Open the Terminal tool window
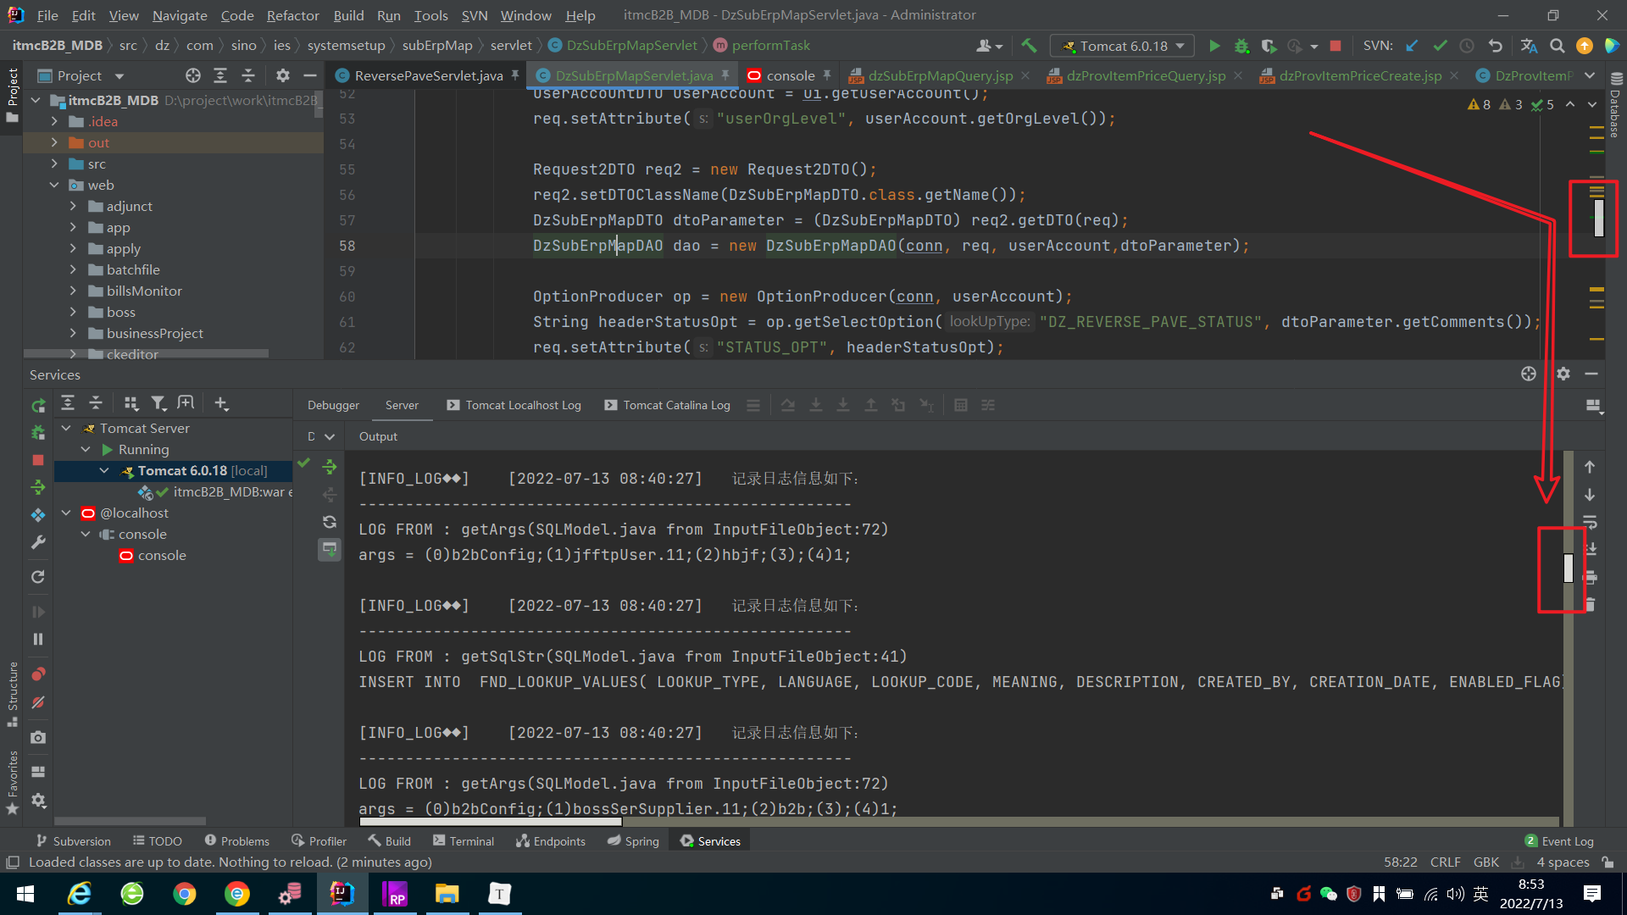Viewport: 1627px width, 915px height. [463, 841]
